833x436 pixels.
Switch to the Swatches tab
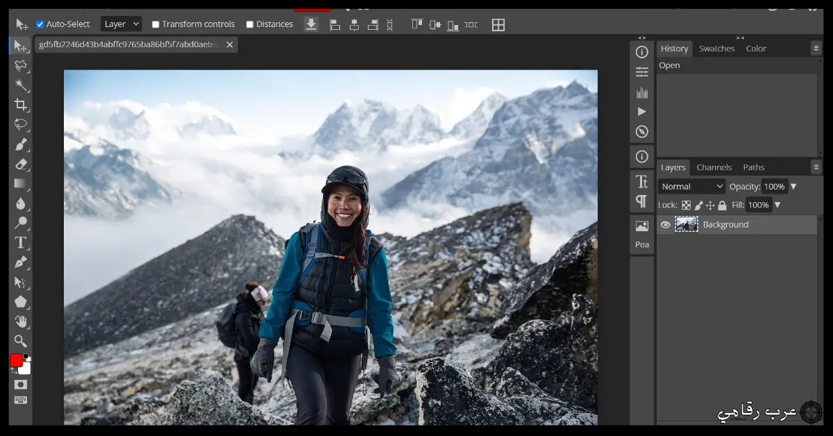tap(717, 48)
